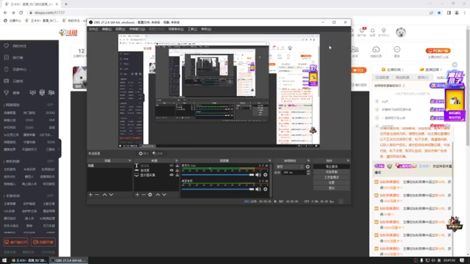The width and height of the screenshot is (470, 264).
Task: Open the scene transition type dropdown
Action: (x=290, y=167)
